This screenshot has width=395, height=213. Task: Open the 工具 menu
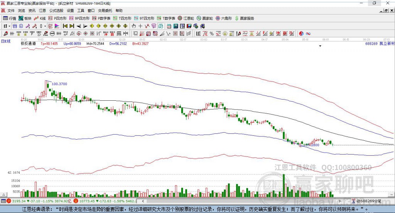[x=81, y=10]
